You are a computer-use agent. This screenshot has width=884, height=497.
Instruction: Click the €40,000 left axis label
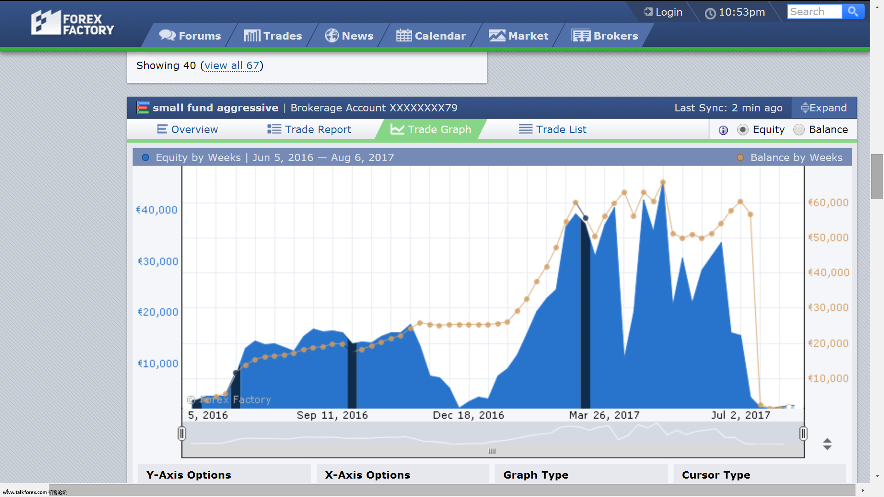(x=157, y=210)
